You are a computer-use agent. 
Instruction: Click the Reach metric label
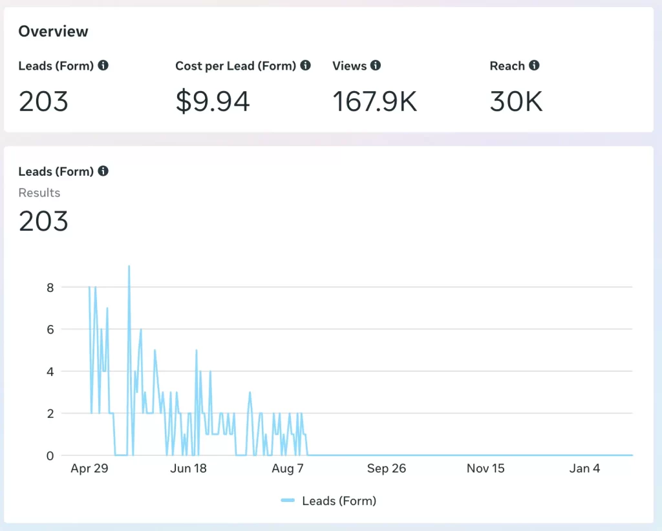click(507, 66)
